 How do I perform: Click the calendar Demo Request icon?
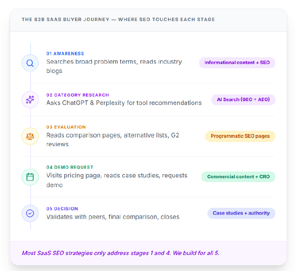(x=30, y=177)
